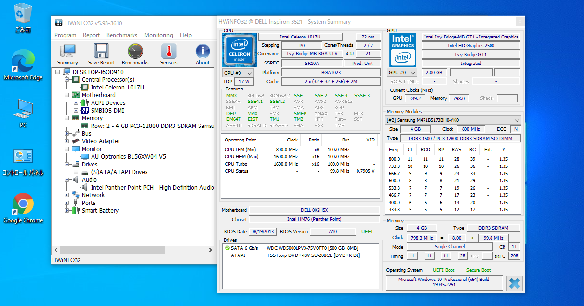Collapse the DESKTOP-I6OD910 root node
This screenshot has height=306, width=584.
pos(58,72)
